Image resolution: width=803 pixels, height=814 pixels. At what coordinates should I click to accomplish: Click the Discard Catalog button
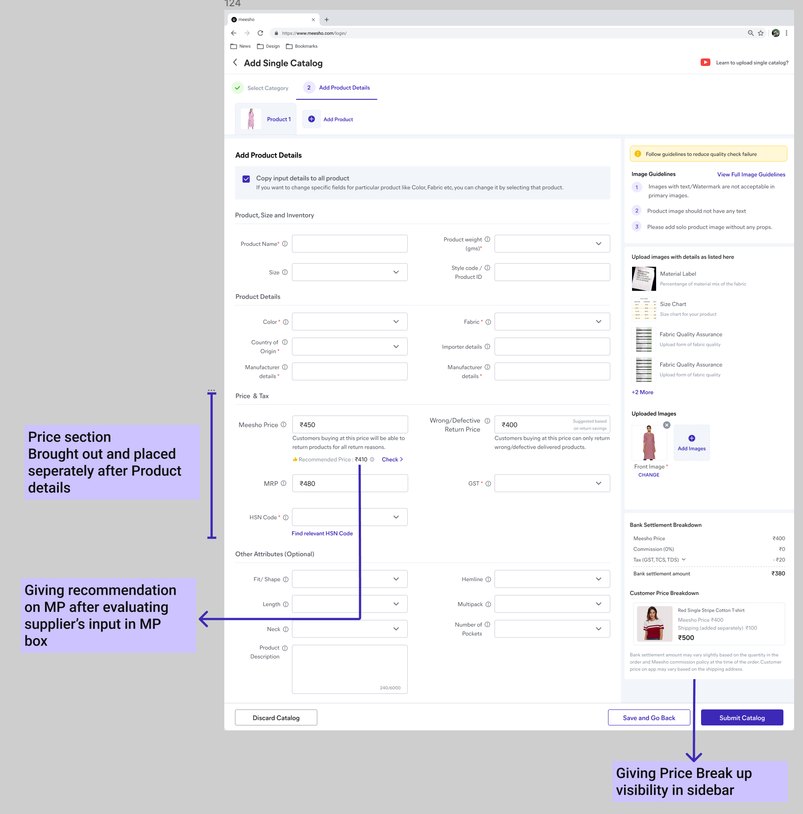(276, 717)
